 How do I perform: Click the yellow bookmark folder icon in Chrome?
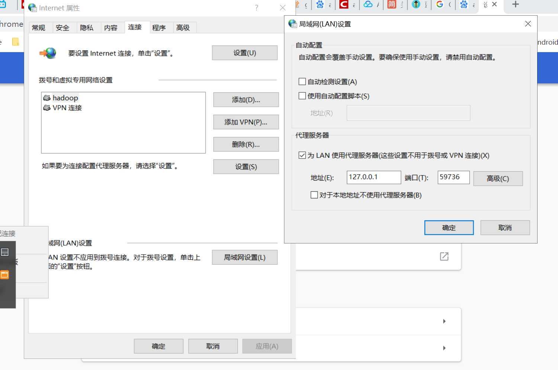[16, 42]
